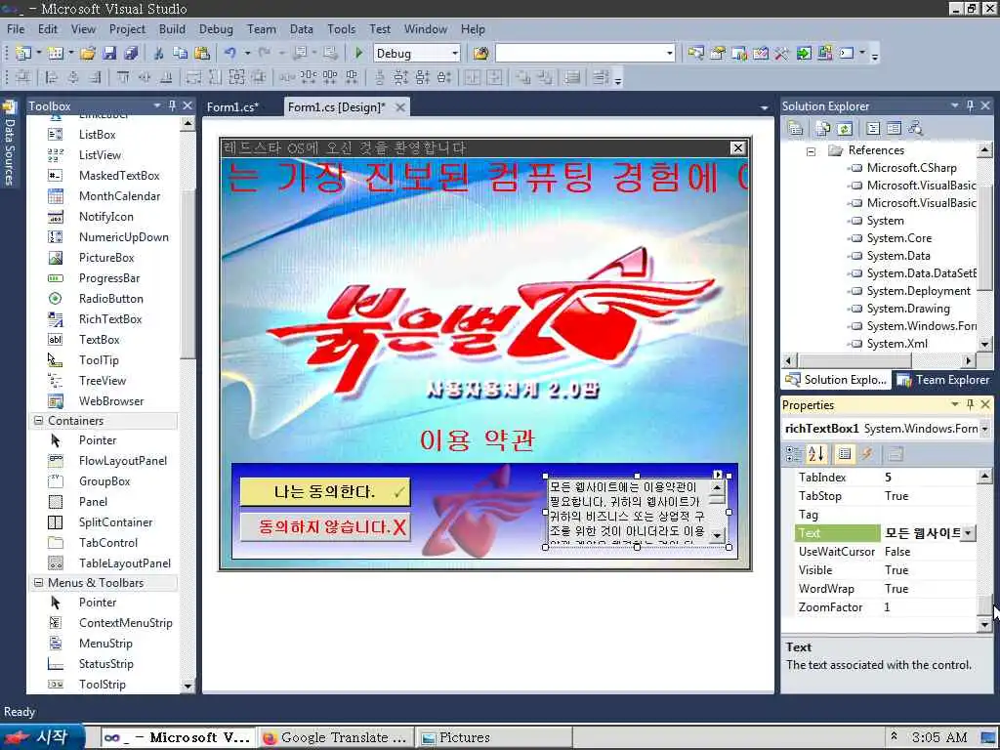Click the ZoomFactor property row
The image size is (1000, 750).
(885, 607)
